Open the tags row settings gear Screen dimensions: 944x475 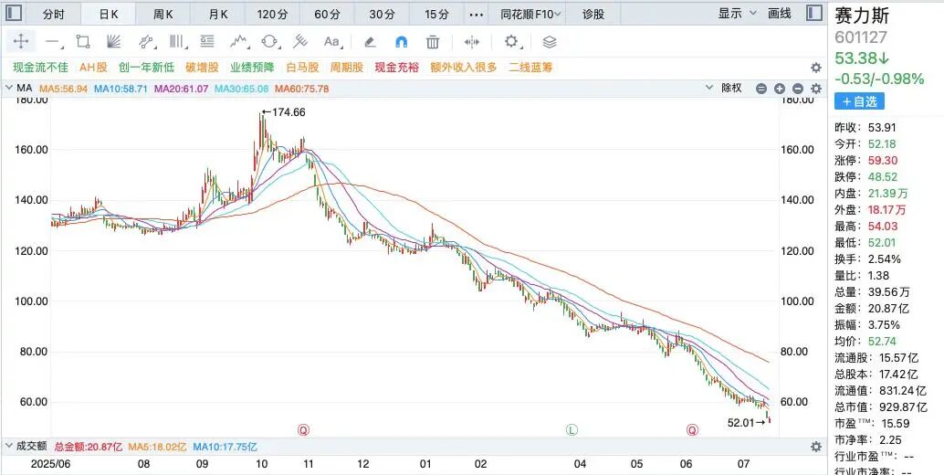coord(816,68)
